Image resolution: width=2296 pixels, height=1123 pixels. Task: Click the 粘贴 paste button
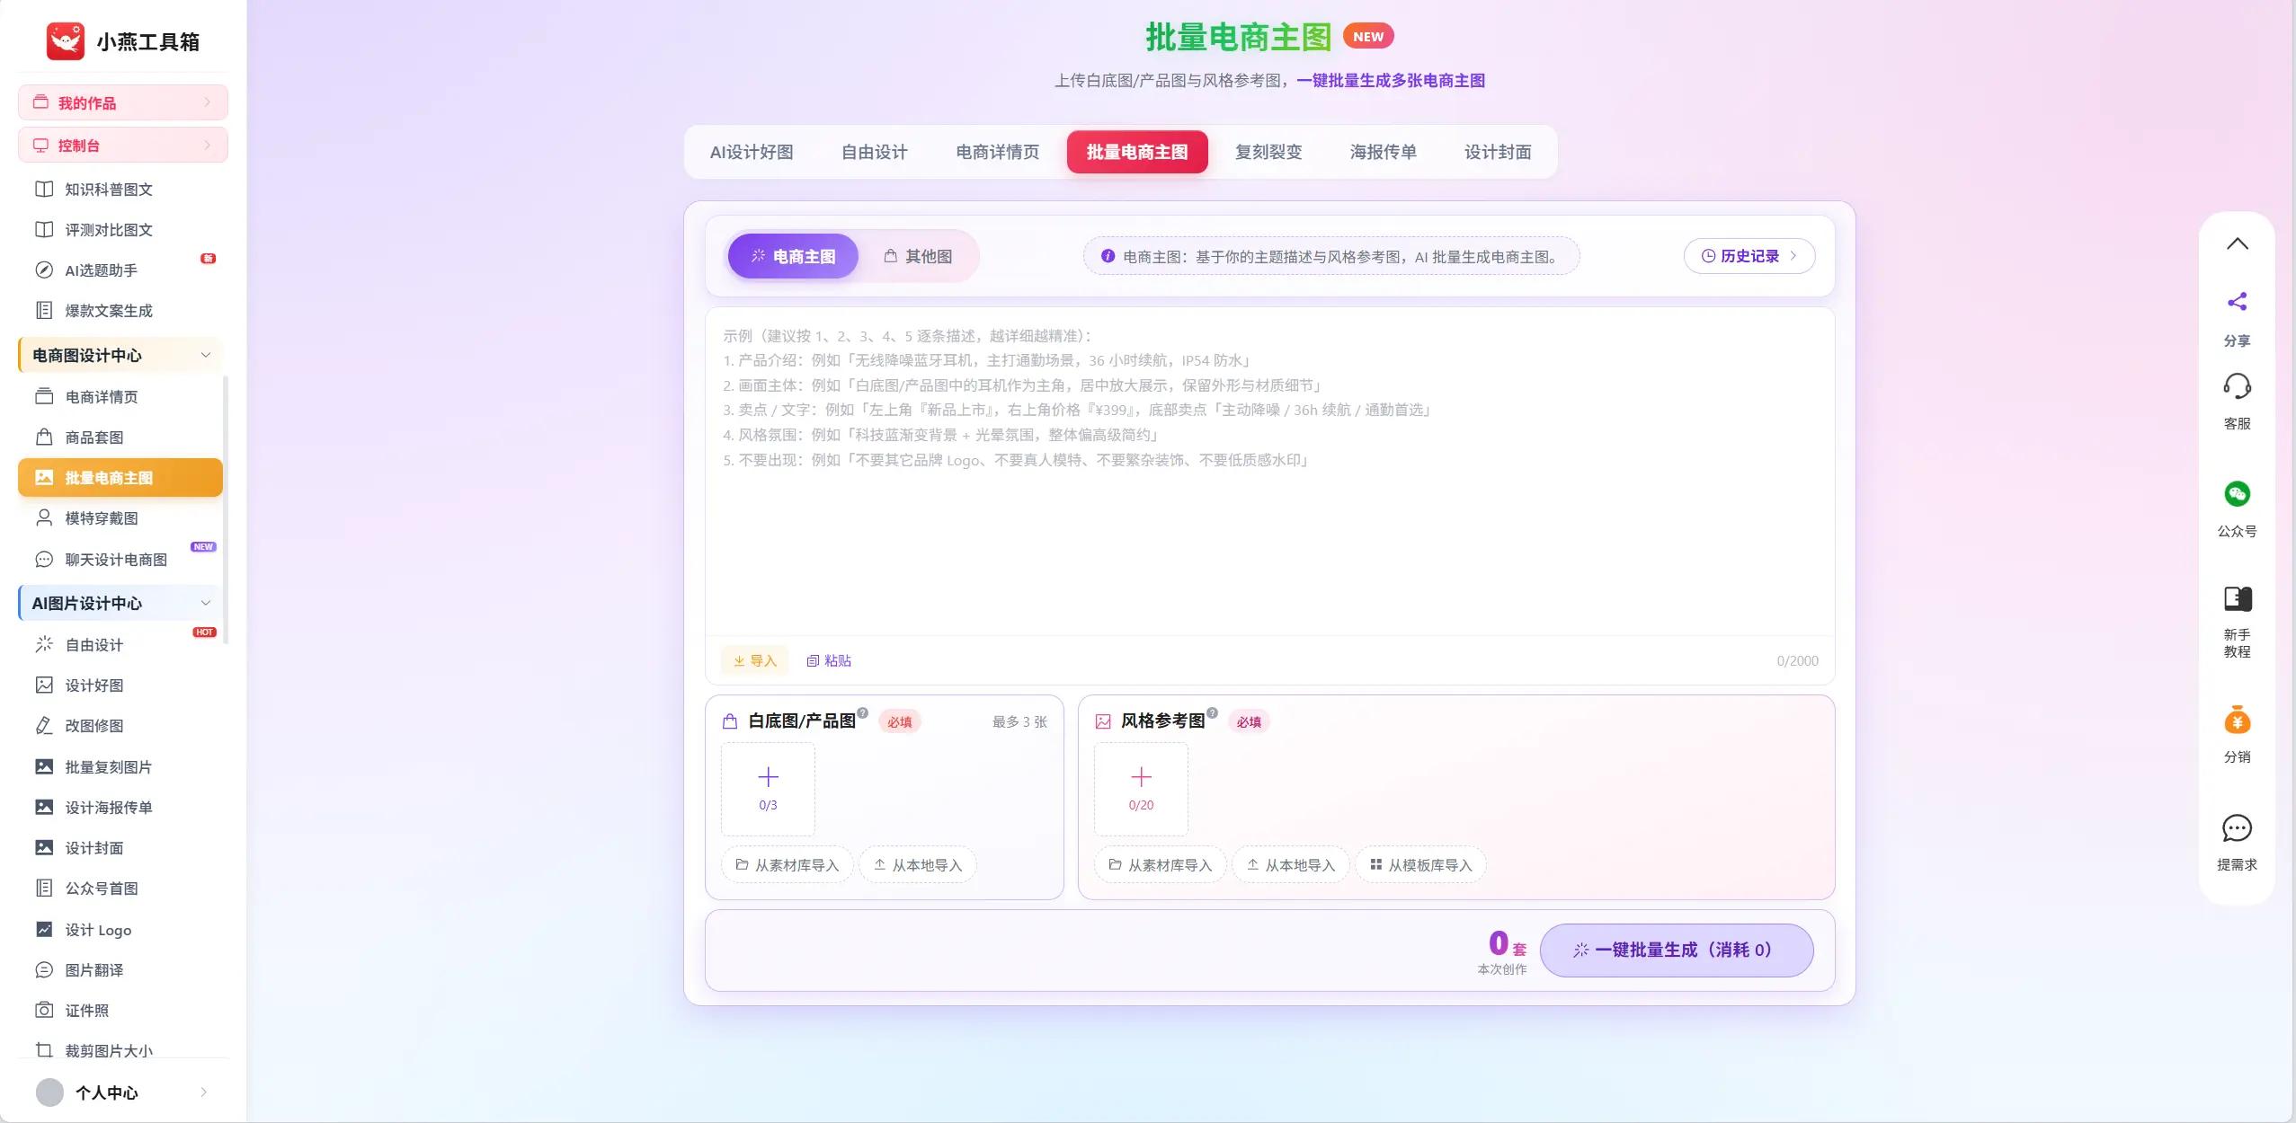click(x=829, y=661)
